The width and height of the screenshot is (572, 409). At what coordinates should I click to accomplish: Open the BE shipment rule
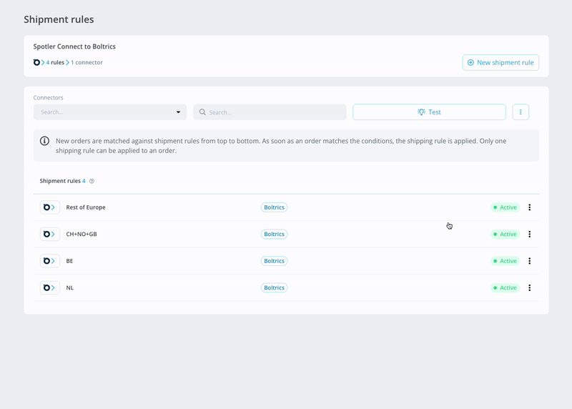coord(286,261)
